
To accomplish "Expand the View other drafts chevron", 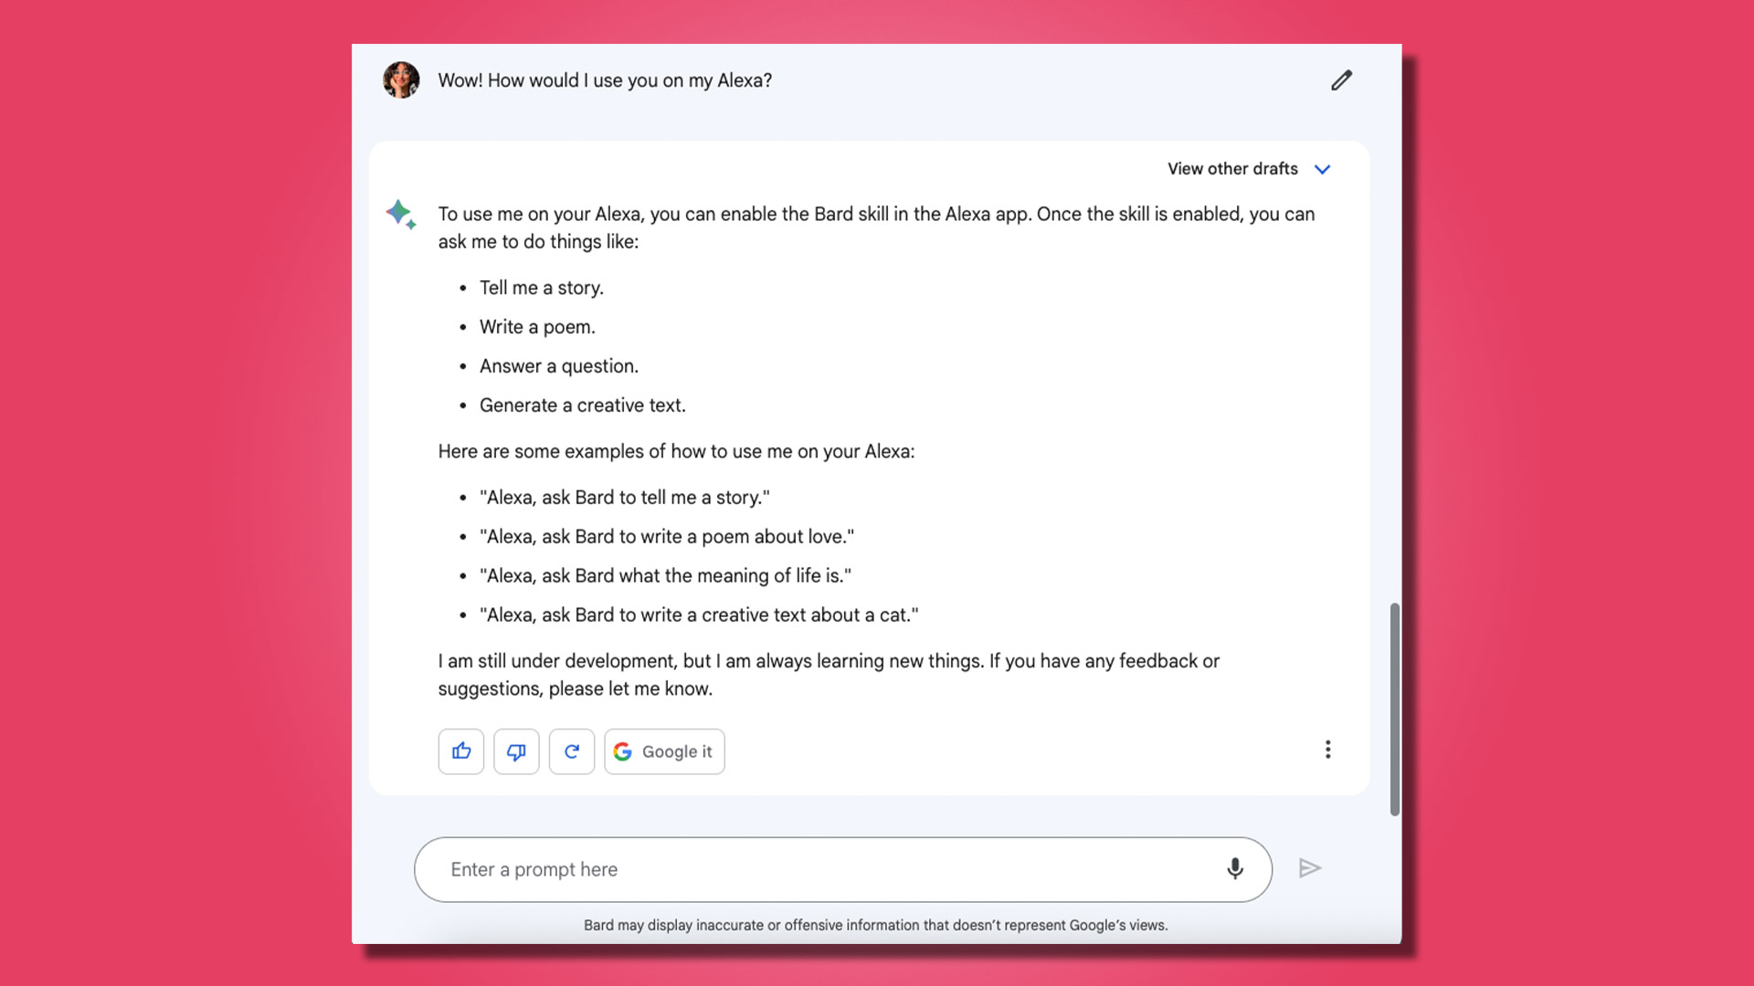I will [x=1320, y=169].
